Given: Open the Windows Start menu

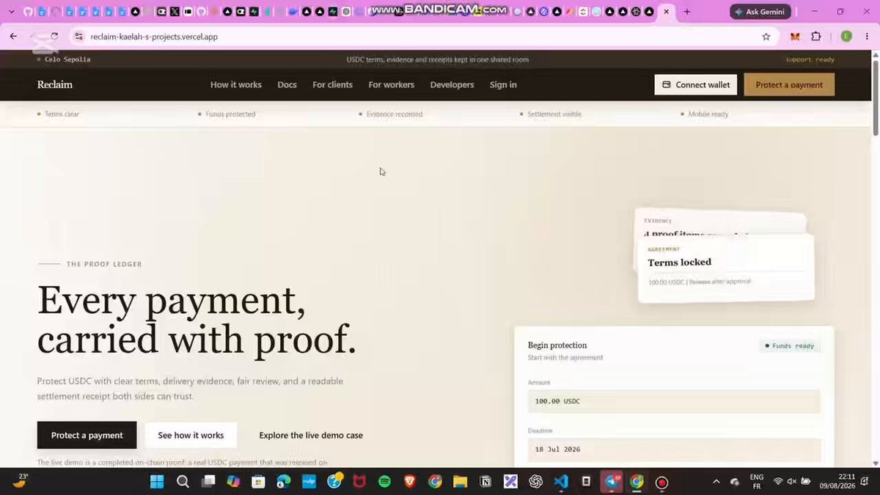Looking at the screenshot, I should 157,482.
